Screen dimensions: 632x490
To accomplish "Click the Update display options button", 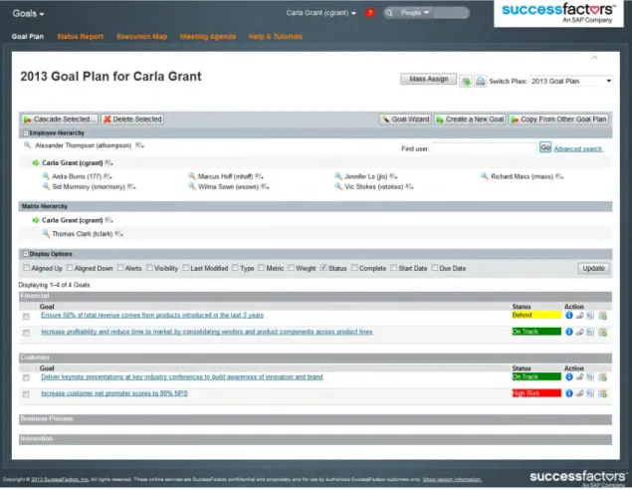I will 594,269.
